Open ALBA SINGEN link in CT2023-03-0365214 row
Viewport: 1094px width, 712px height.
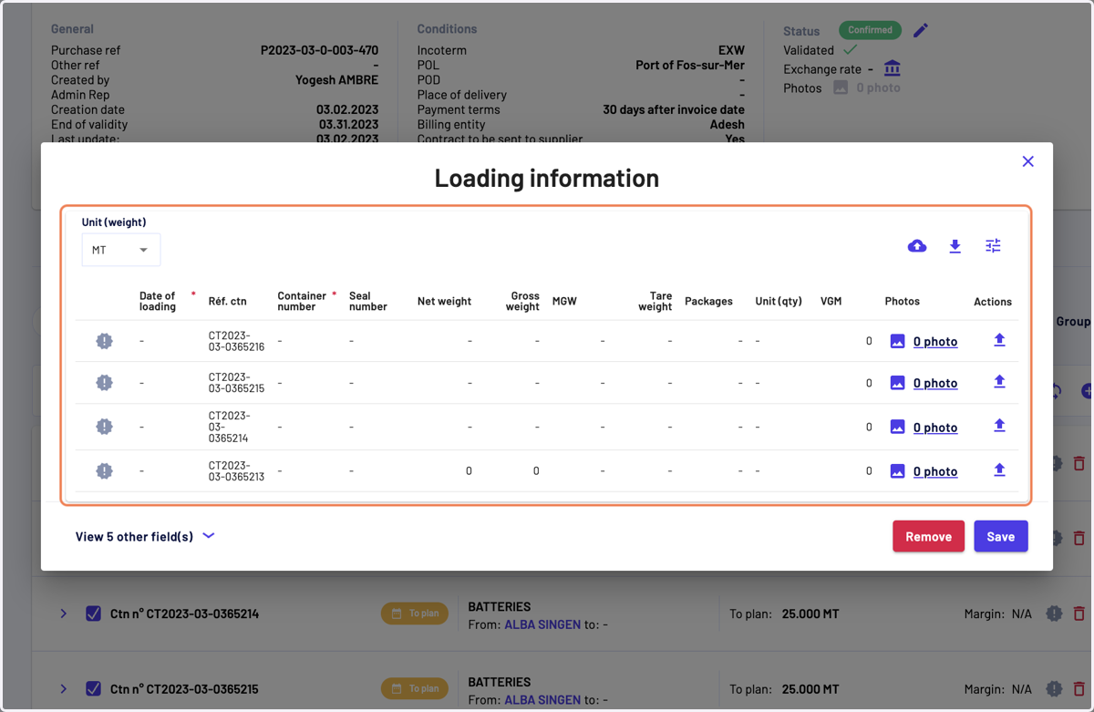tap(542, 625)
